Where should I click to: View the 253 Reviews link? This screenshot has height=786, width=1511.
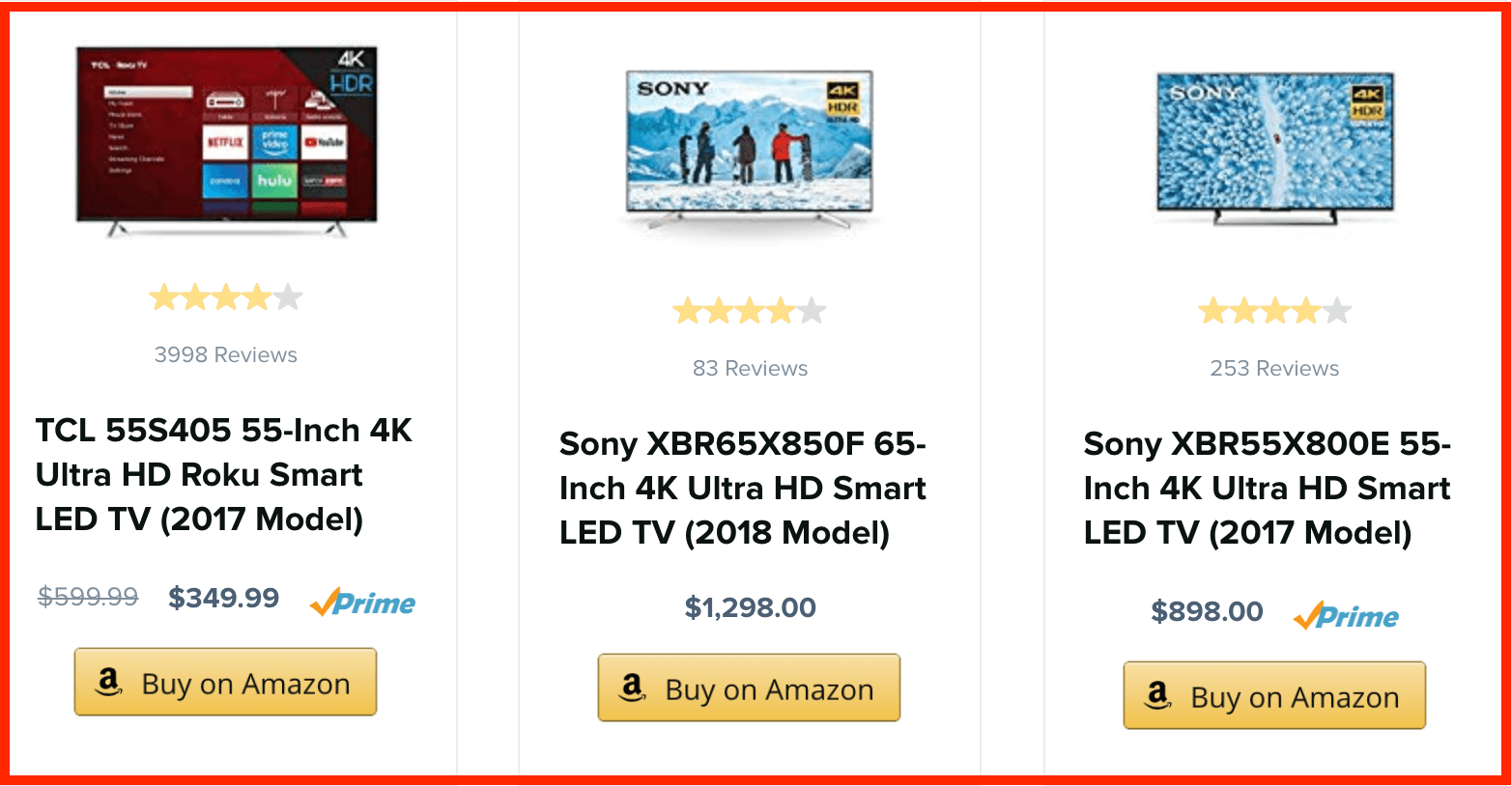(1274, 369)
